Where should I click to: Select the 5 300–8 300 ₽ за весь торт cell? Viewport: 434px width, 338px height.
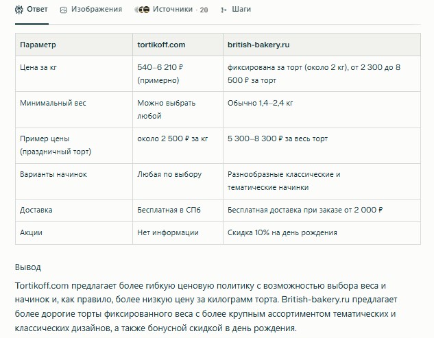(322, 145)
